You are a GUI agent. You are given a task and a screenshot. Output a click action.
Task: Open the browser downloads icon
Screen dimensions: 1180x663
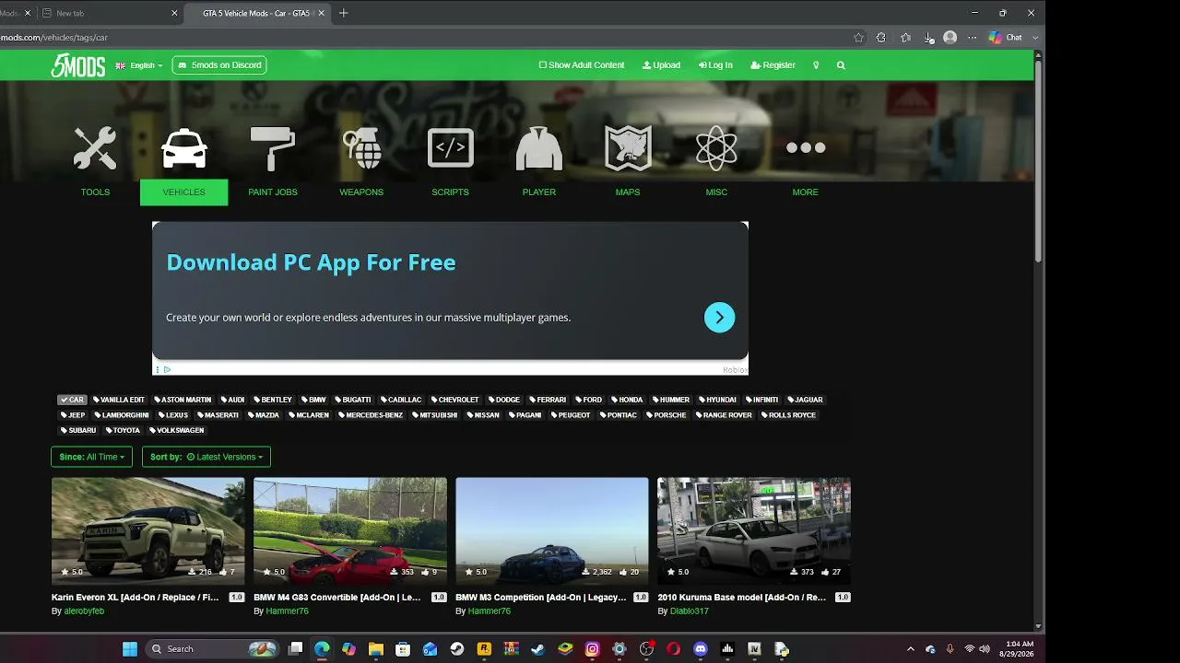click(x=928, y=38)
